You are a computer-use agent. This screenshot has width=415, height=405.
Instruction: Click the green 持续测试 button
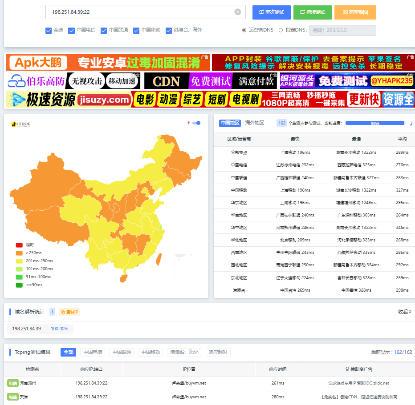pyautogui.click(x=312, y=12)
